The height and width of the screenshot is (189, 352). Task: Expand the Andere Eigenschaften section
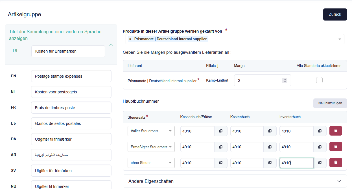339,181
